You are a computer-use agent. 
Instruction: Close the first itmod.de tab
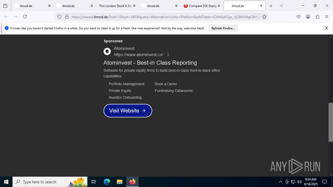[49, 6]
